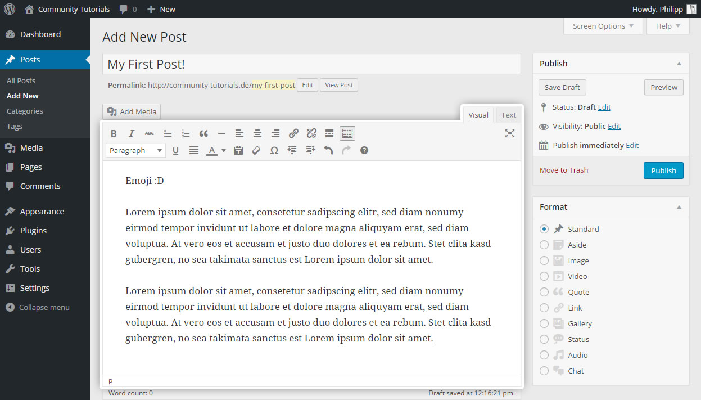This screenshot has height=400, width=701.
Task: Undo the last editing change
Action: (x=328, y=150)
